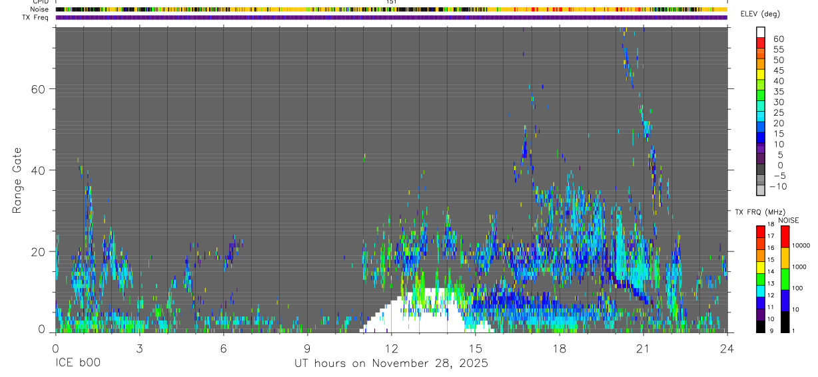Click the "ELEV (deg)" colorbar title

pyautogui.click(x=761, y=14)
